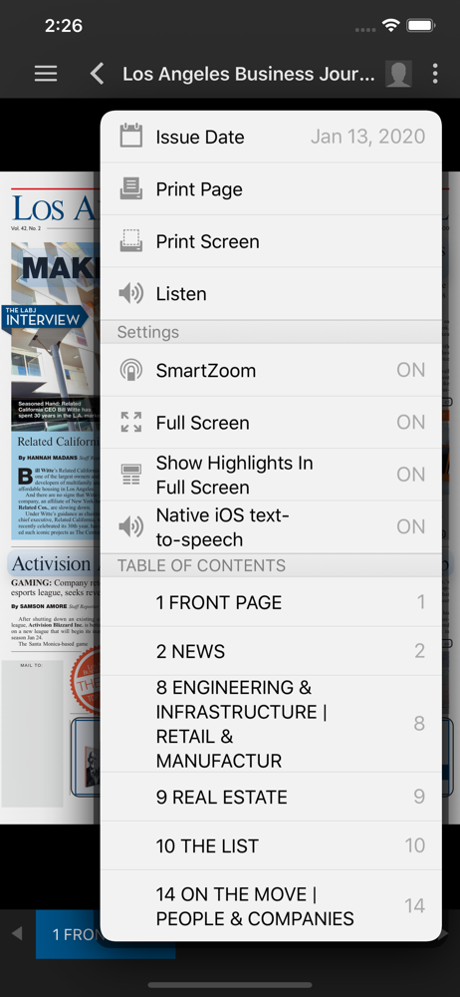Tap the speaker icon next to Listen
Viewport: 460px width, 997px height.
(x=131, y=293)
